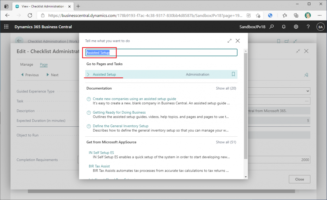Click the Dynamics 365 Business Central title
Screen dimensions: 327x200
coord(43,27)
